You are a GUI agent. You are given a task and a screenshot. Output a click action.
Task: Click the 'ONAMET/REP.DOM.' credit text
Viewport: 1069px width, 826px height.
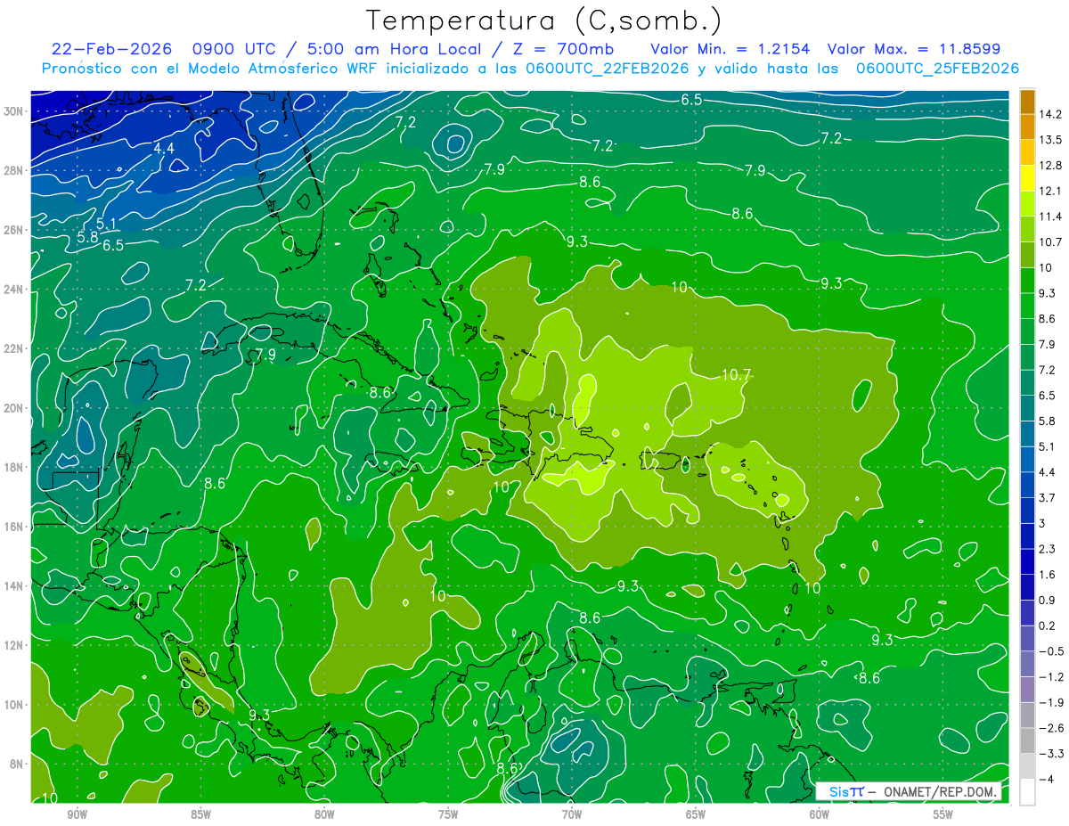(x=941, y=791)
